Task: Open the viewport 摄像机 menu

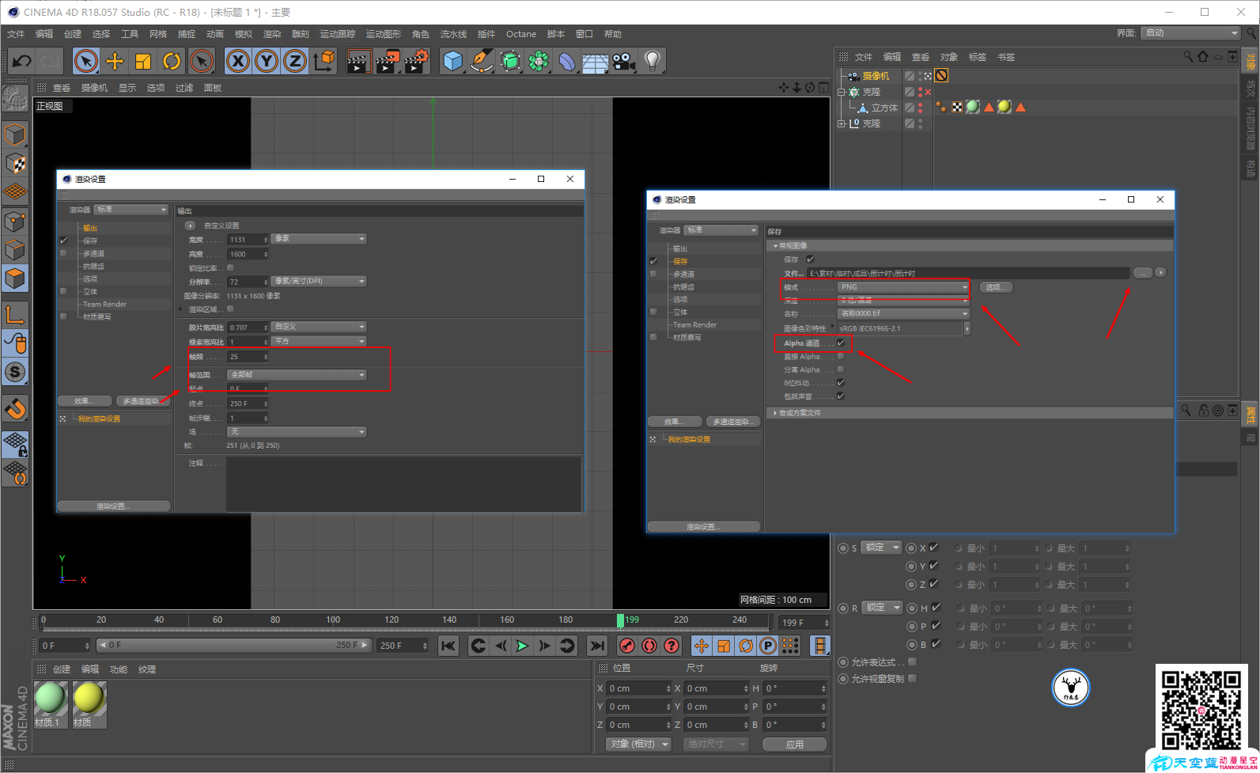Action: tap(94, 88)
